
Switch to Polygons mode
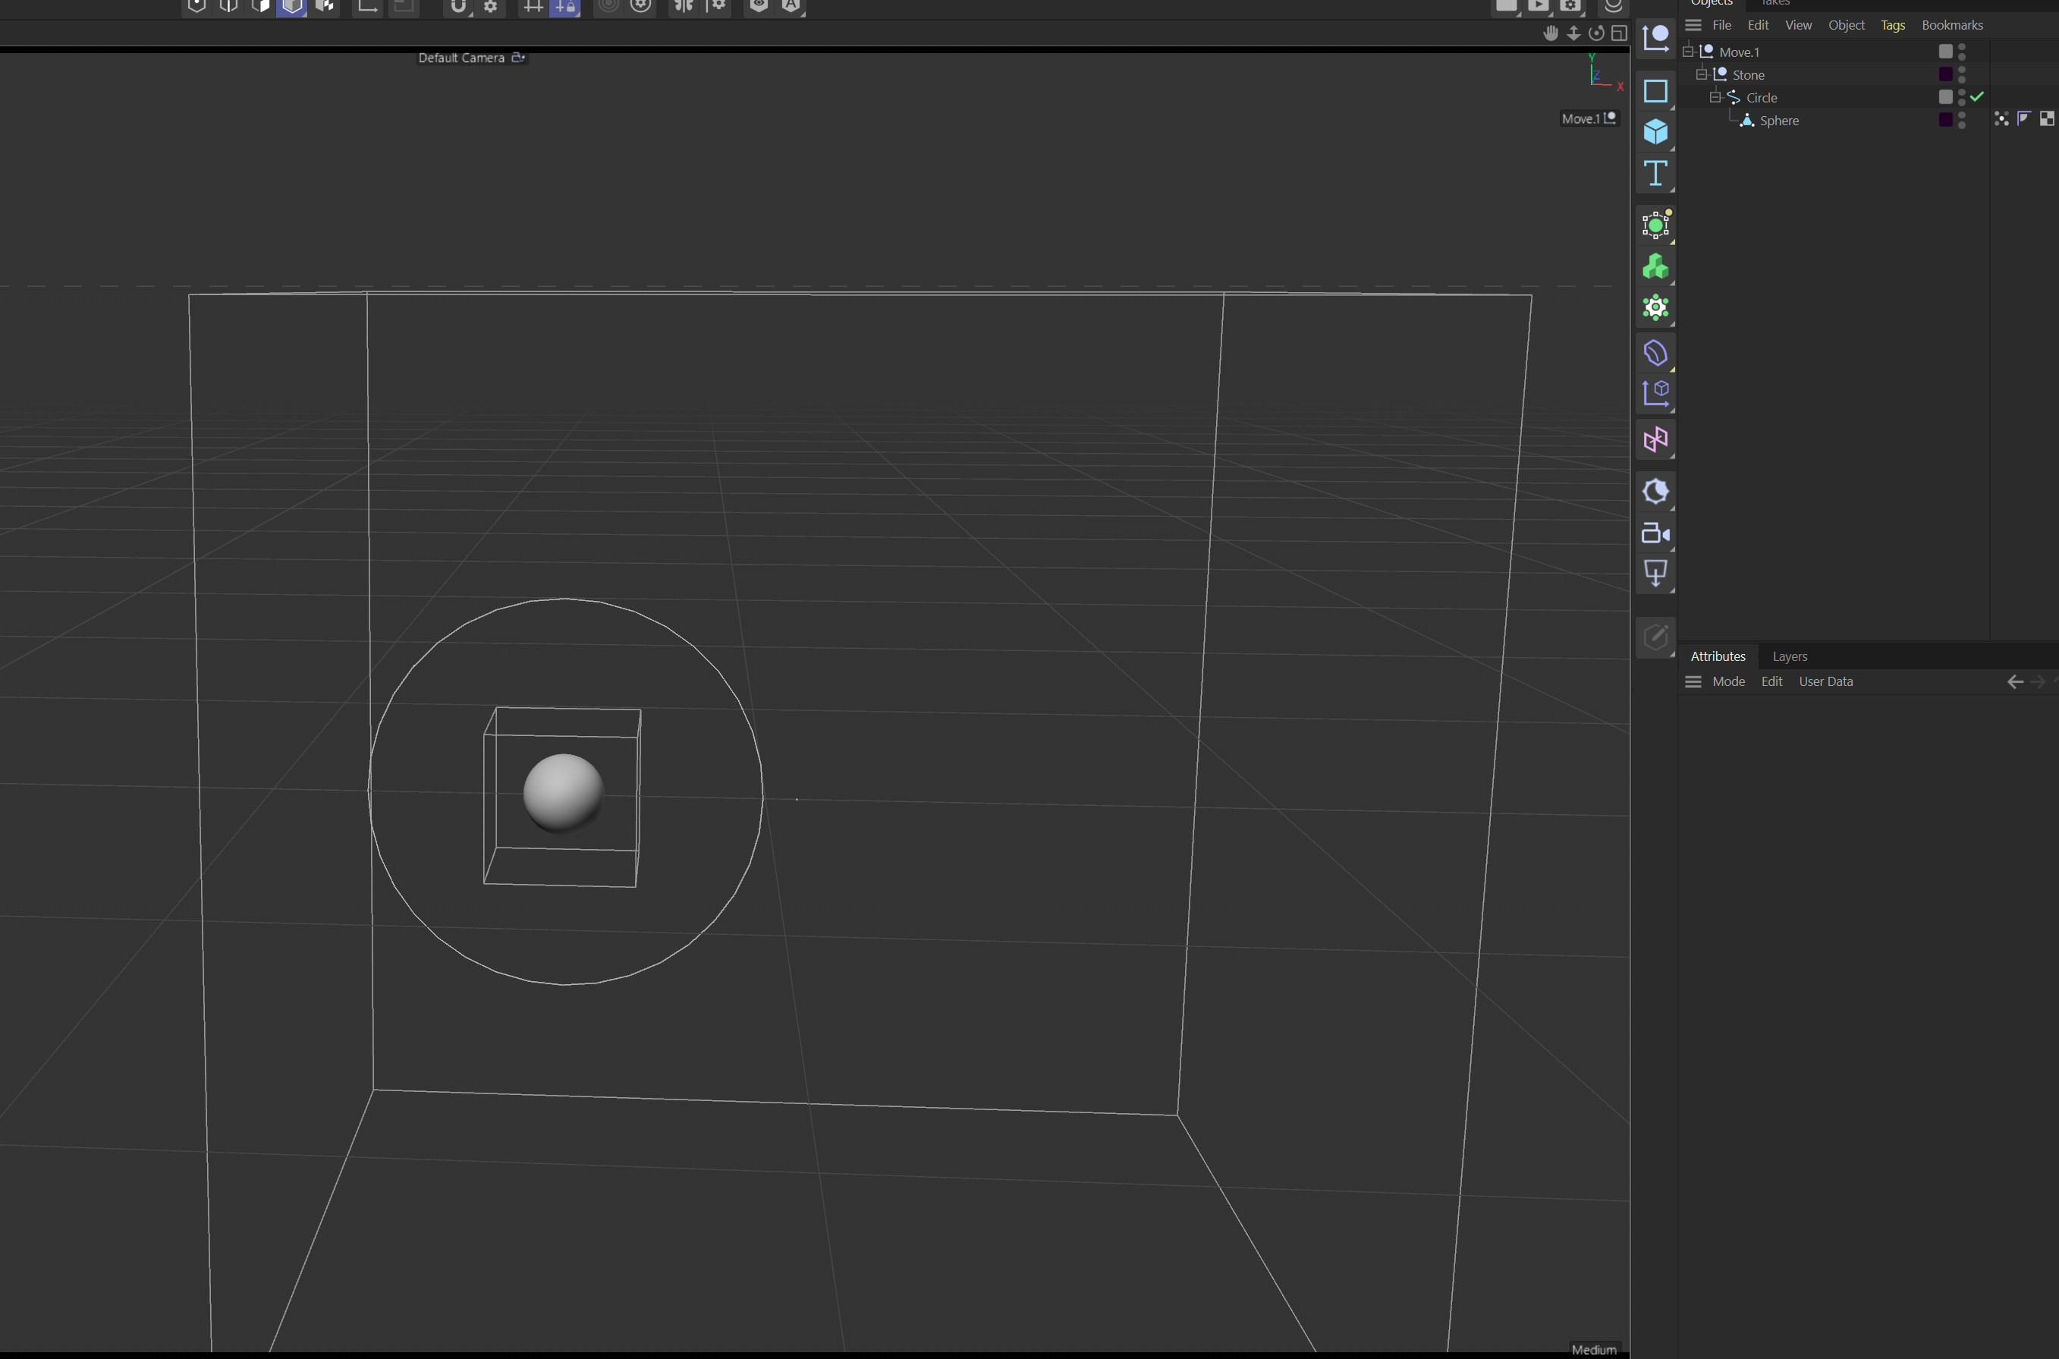click(261, 6)
